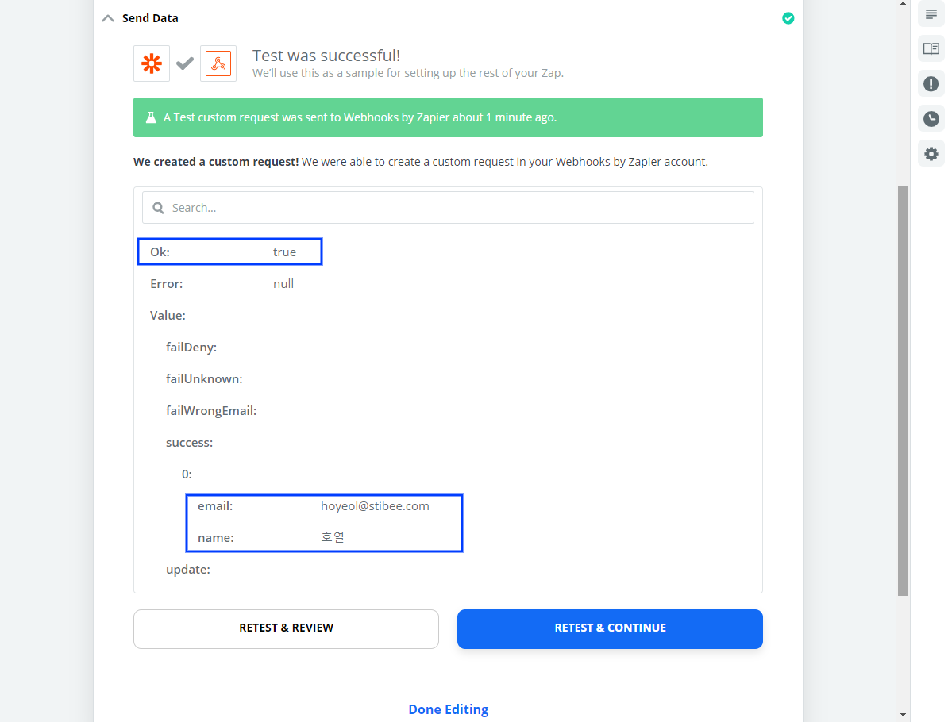Click the gray checkmark between app icons

pos(185,63)
